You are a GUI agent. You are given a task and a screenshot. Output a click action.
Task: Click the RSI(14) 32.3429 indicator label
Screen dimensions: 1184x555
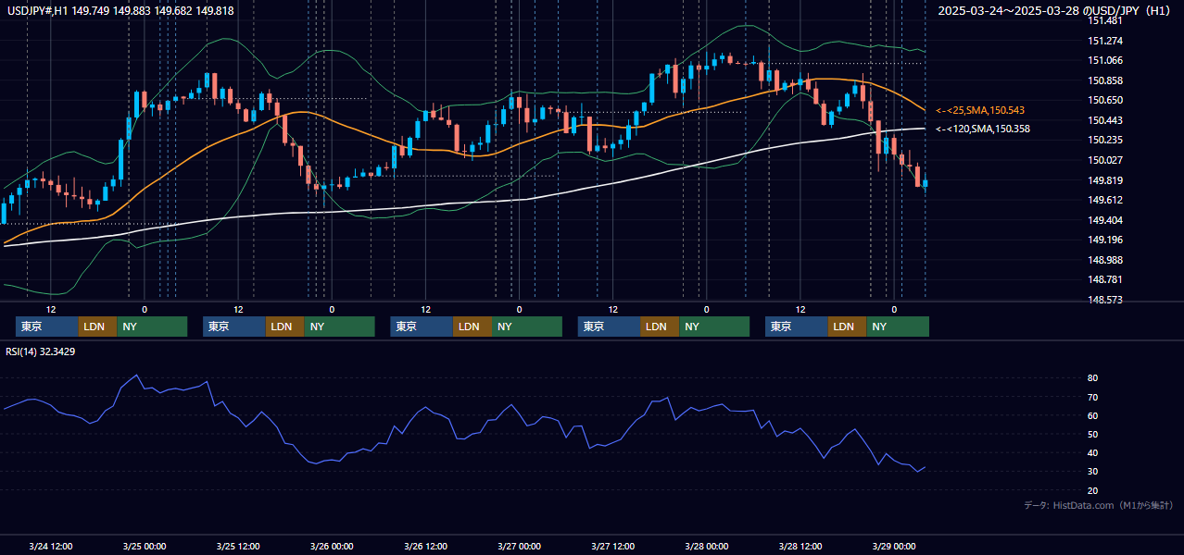point(41,351)
